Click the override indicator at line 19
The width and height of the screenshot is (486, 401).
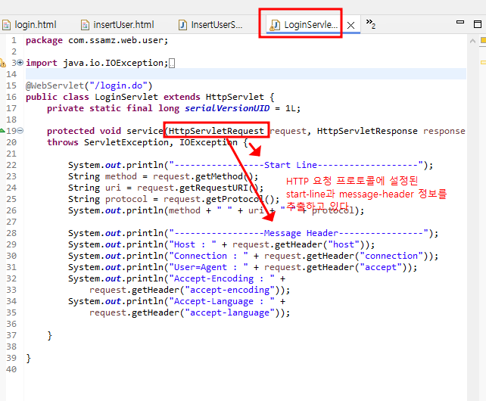pos(2,130)
